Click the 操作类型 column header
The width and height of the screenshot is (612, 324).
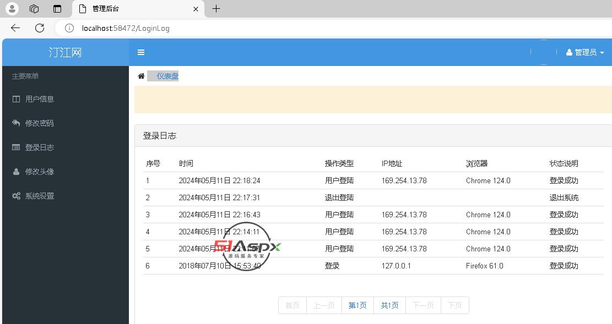[339, 164]
